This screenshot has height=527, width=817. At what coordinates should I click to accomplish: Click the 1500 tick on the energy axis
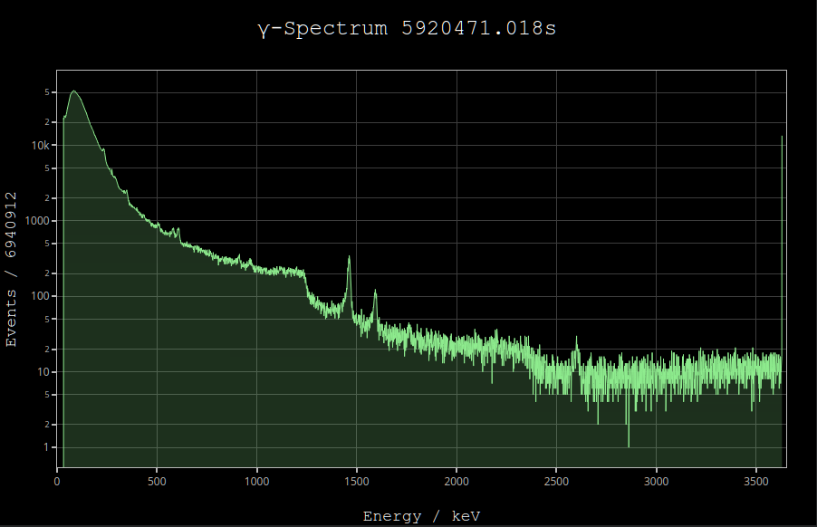coord(357,481)
